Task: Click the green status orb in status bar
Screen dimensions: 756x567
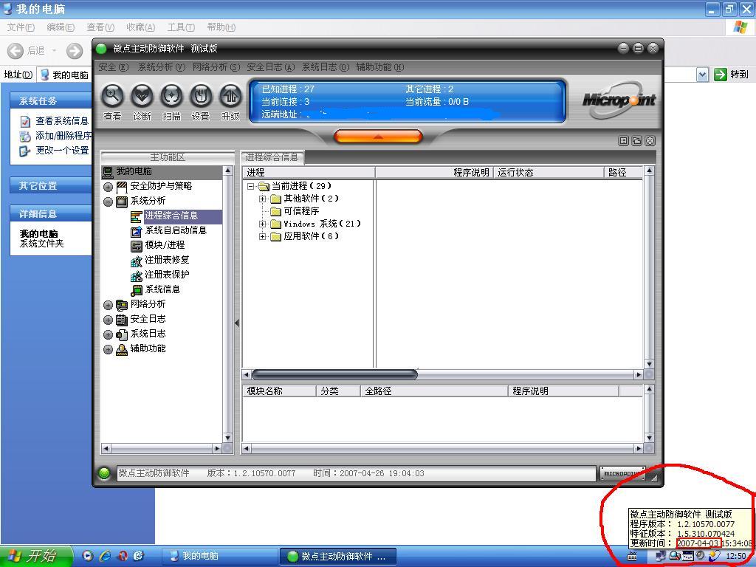Action: point(104,473)
